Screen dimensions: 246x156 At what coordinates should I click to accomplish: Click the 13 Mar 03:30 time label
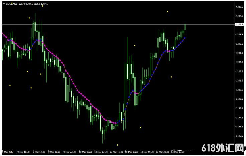click(177, 152)
